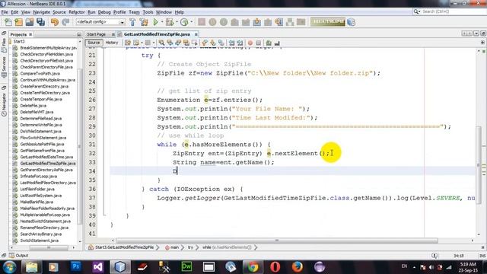487x274 pixels.
Task: Close the Projects panel tab
Action: (30, 34)
